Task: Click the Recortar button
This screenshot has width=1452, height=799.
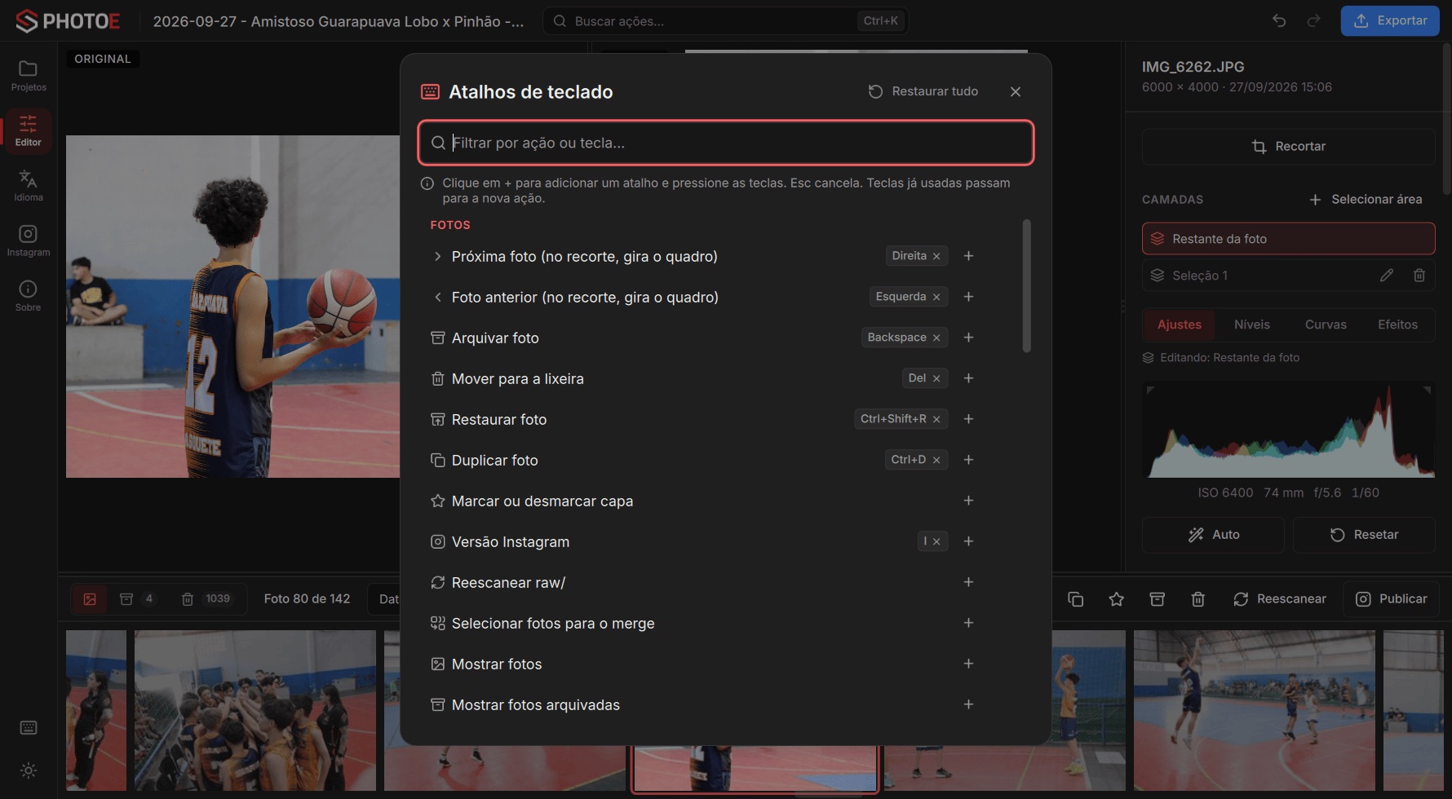Action: (1289, 147)
